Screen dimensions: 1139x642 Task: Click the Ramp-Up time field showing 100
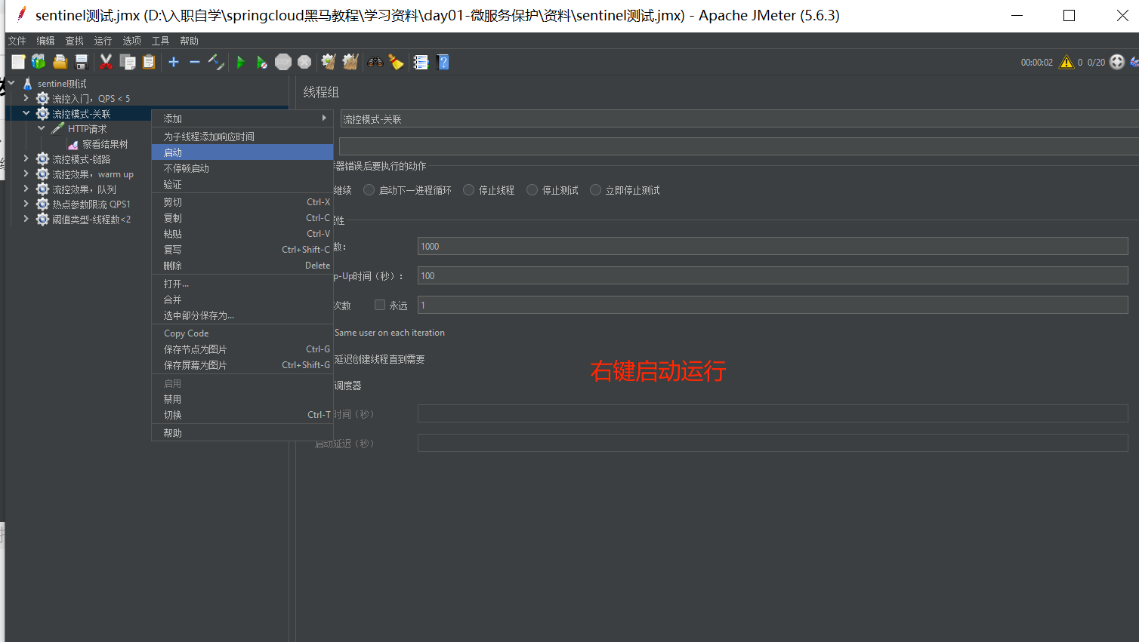pos(773,275)
